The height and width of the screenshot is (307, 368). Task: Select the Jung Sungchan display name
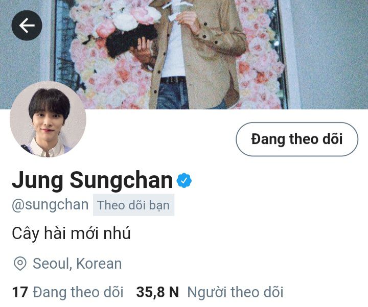pyautogui.click(x=92, y=180)
